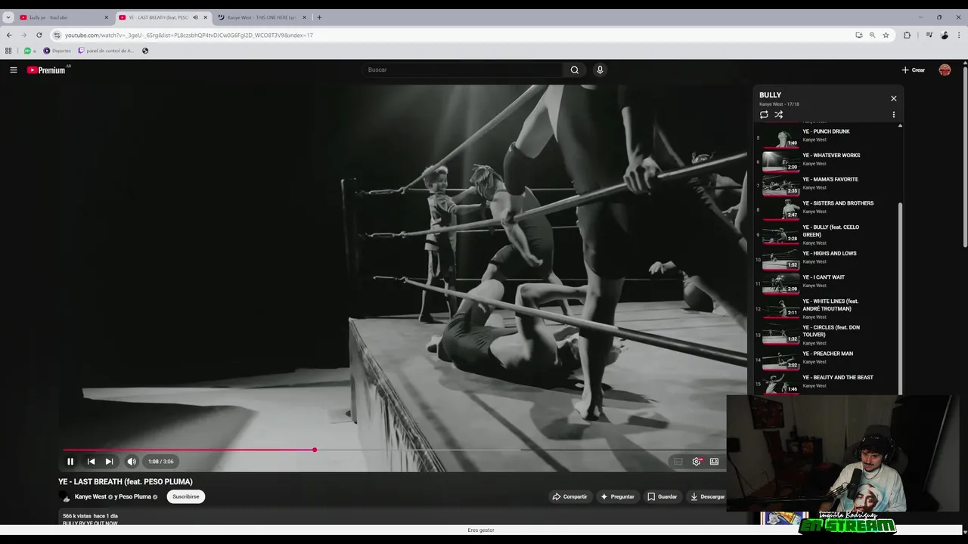Mute the LAST BREATH tab audio icon
The height and width of the screenshot is (544, 968).
point(195,17)
